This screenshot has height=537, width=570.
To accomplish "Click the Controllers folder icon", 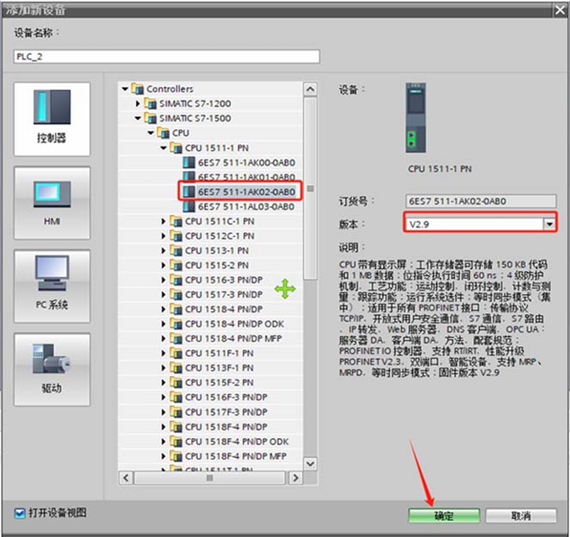I will [138, 89].
